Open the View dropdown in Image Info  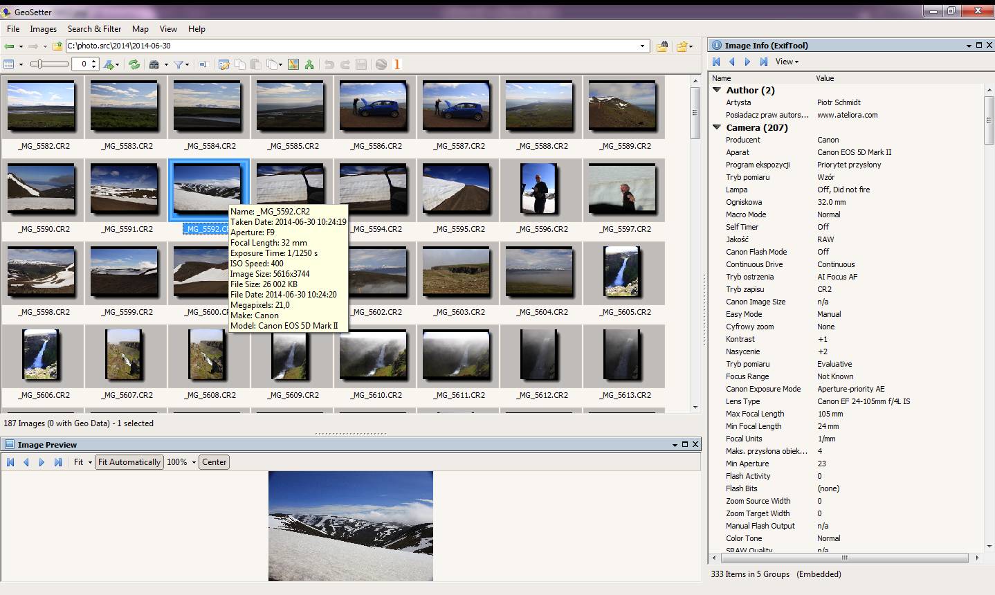(787, 62)
